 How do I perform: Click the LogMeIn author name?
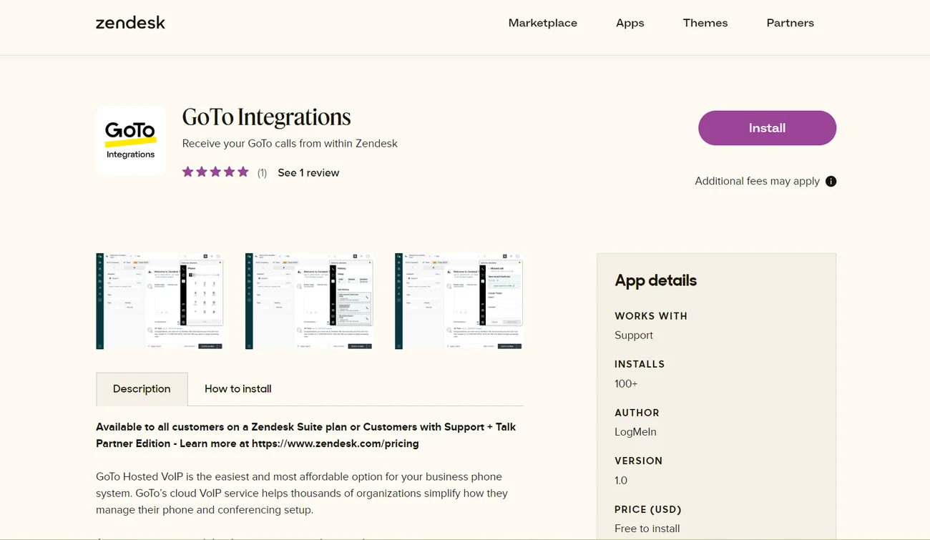coord(635,432)
